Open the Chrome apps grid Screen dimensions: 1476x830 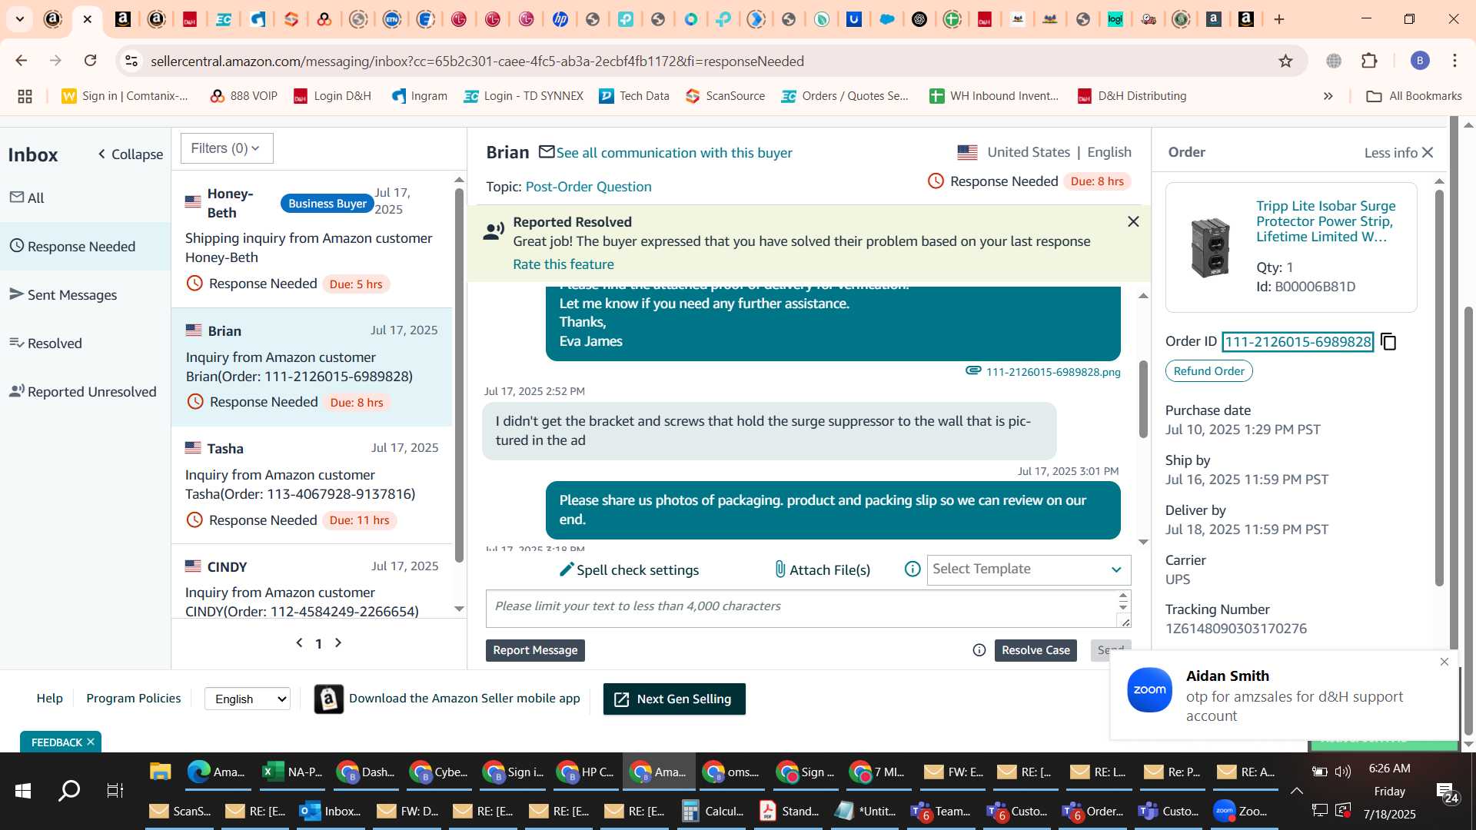point(25,96)
